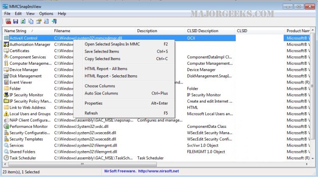Click the ComponentData Class cell

pyautogui.click(x=206, y=127)
